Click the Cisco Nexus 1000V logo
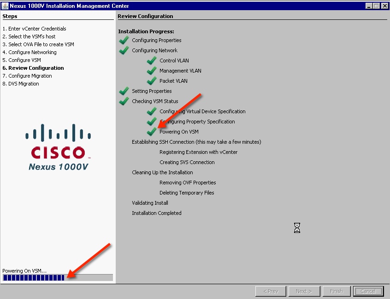 [58, 147]
